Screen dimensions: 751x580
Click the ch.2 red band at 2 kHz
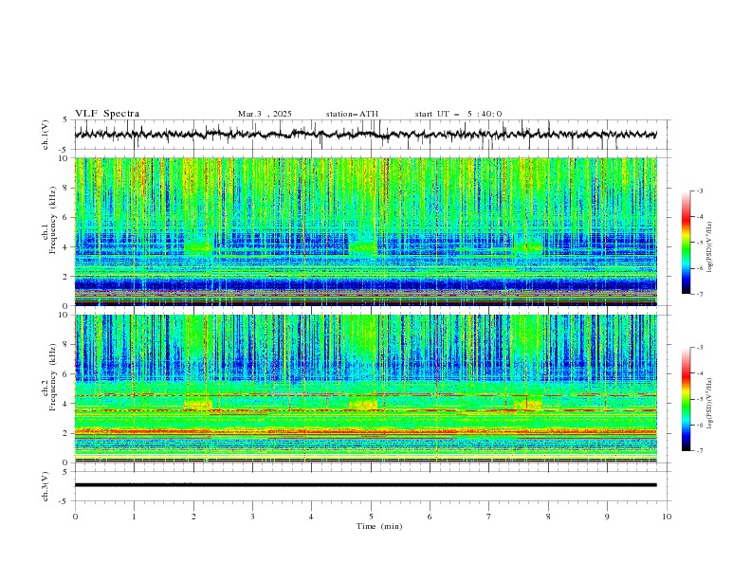click(365, 431)
